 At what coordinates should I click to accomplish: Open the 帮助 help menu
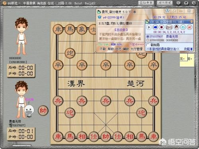pos(111,49)
